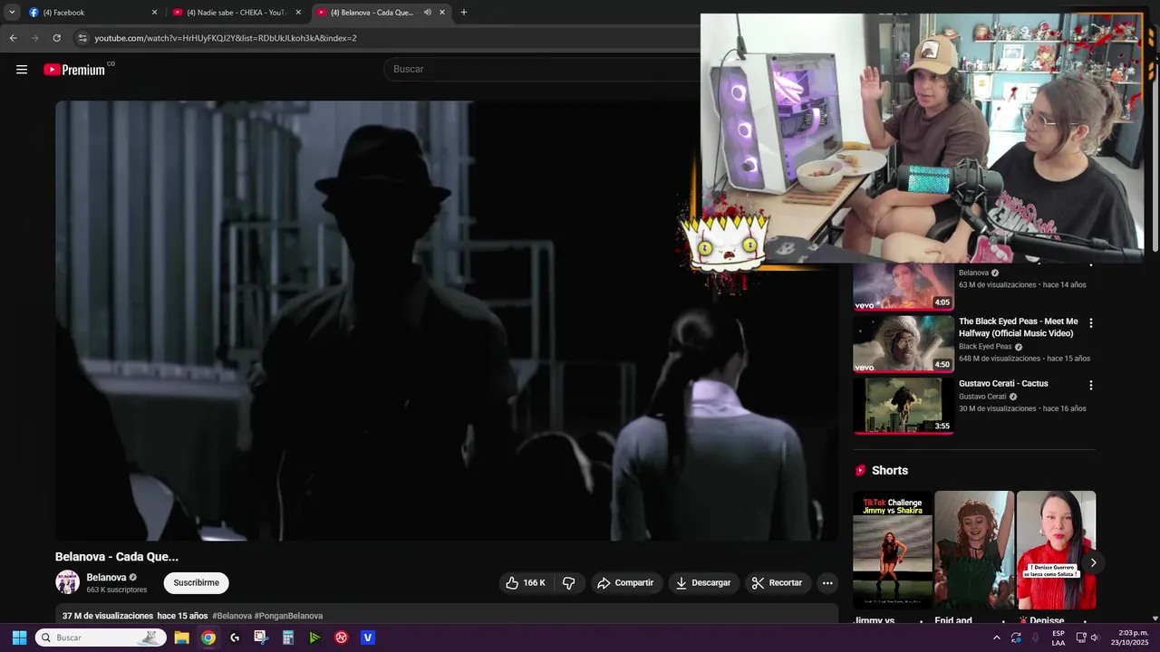Click the sync arrows tray icon
The image size is (1160, 652).
pyautogui.click(x=1016, y=638)
